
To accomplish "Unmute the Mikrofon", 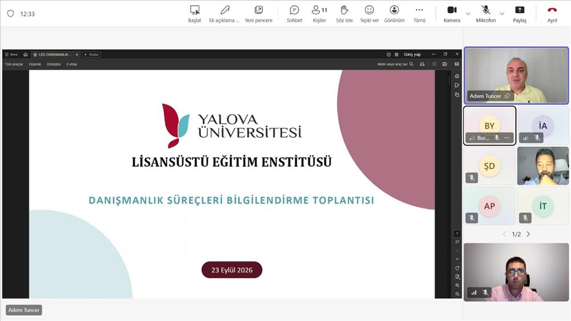I will [x=485, y=14].
